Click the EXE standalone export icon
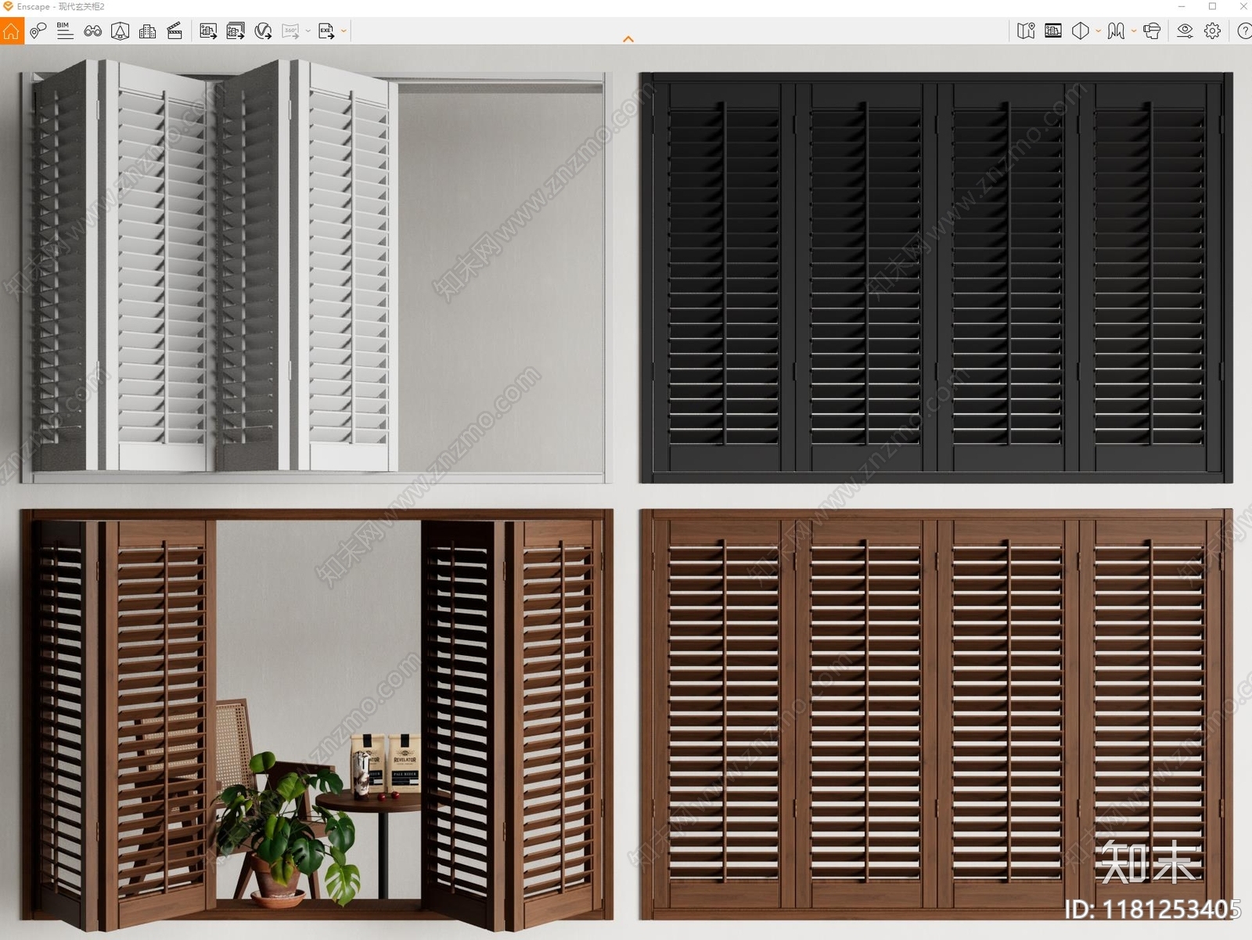This screenshot has width=1252, height=940. [326, 31]
